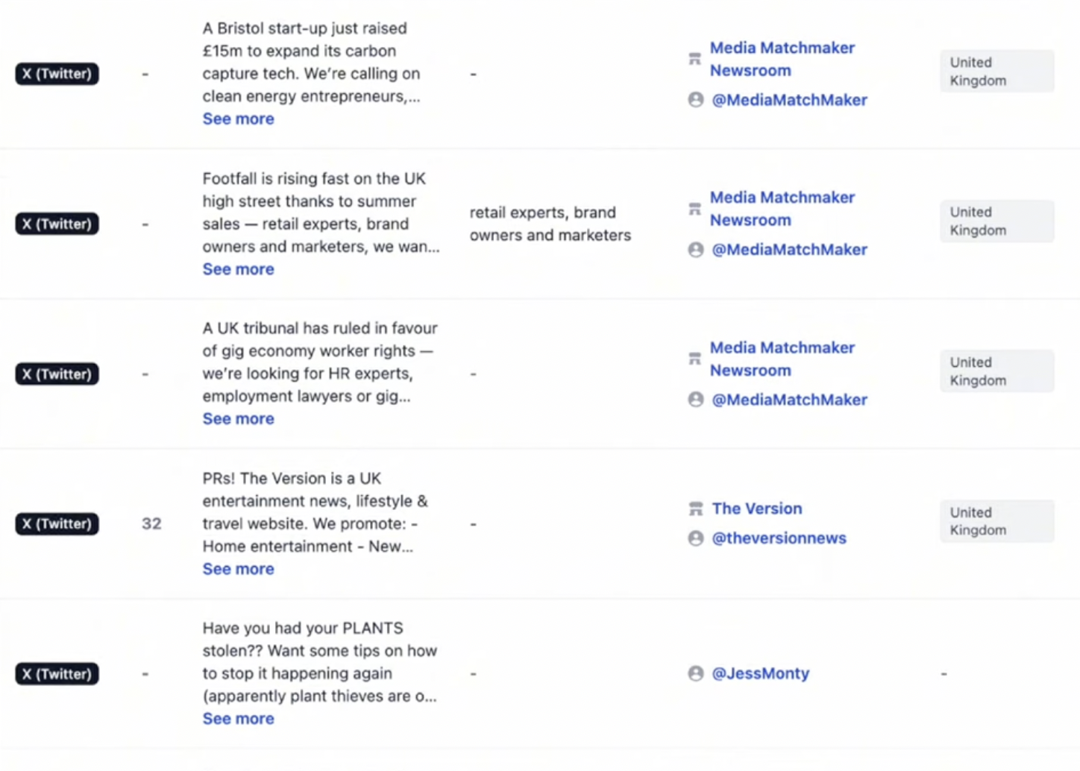Viewport: 1080px width, 771px height.
Task: Expand Bristol start-up post with See more
Action: coord(238,119)
